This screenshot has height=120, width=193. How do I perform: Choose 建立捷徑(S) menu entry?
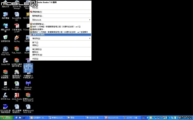coord(60,49)
